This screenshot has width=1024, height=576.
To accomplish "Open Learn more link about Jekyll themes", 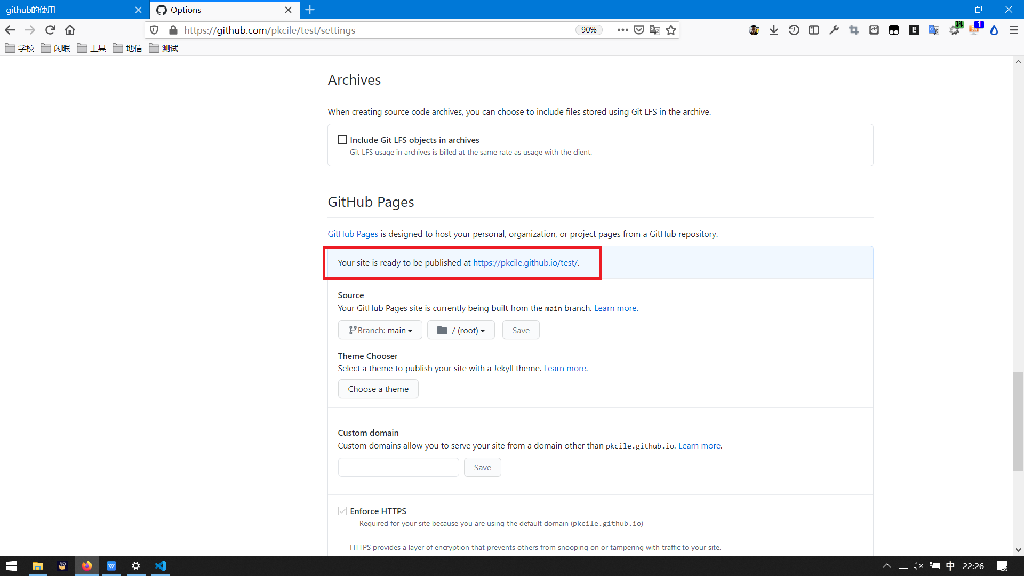I will click(x=565, y=368).
